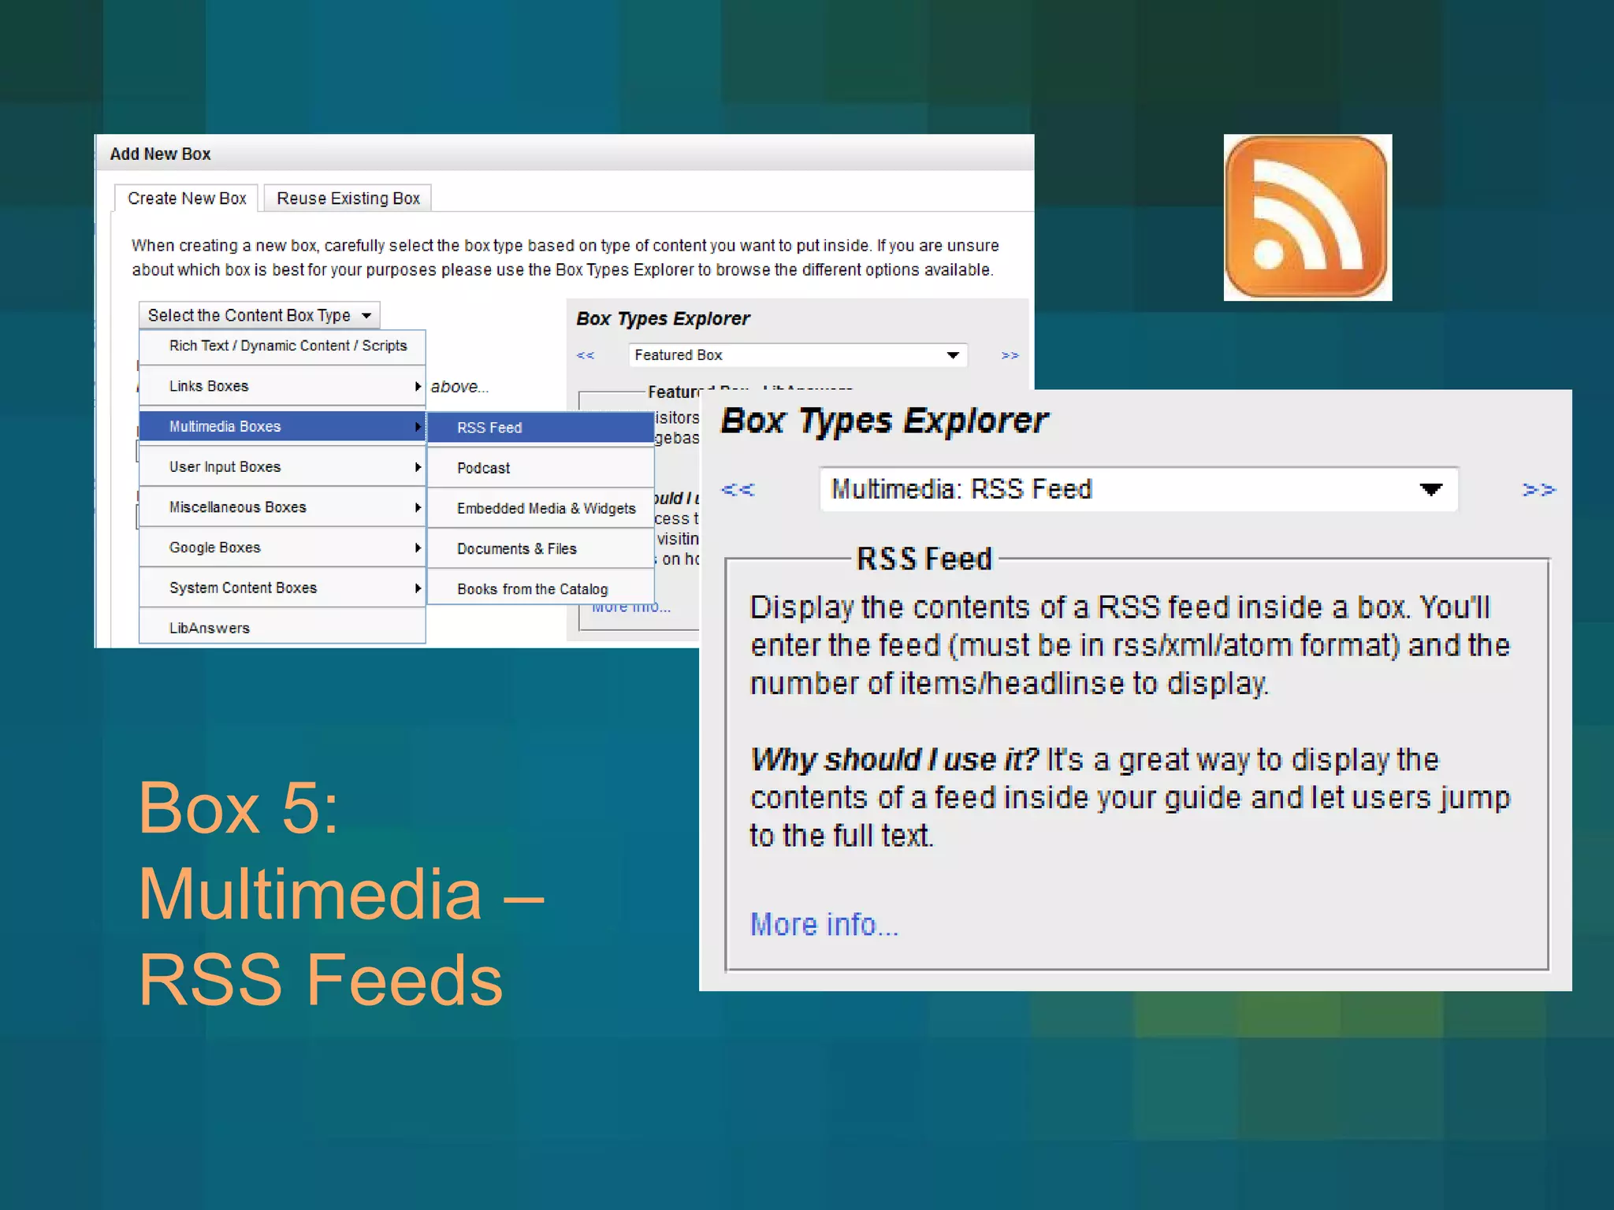Open the Create New Box tab
This screenshot has height=1210, width=1614.
pyautogui.click(x=187, y=199)
